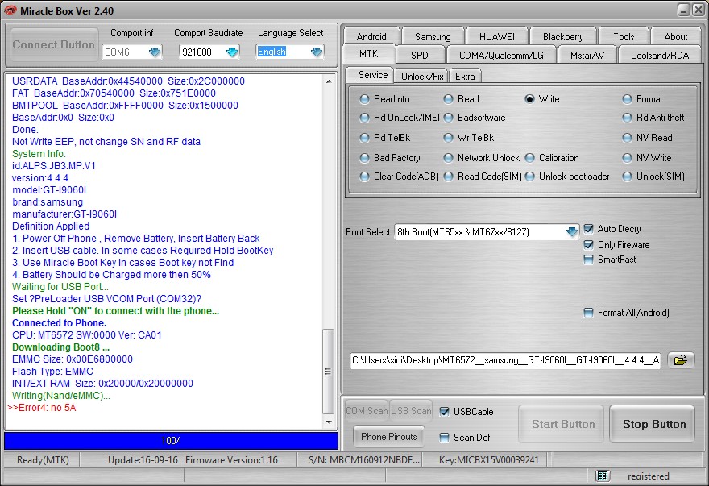Open Comport Baudrate 921600 dropdown

232,52
